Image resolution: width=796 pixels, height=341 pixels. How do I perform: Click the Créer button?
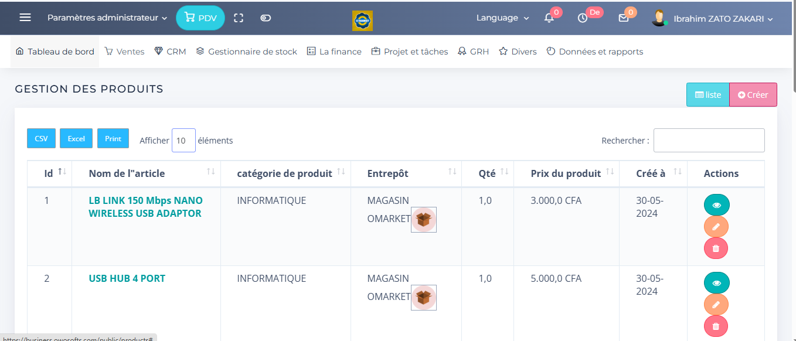753,95
